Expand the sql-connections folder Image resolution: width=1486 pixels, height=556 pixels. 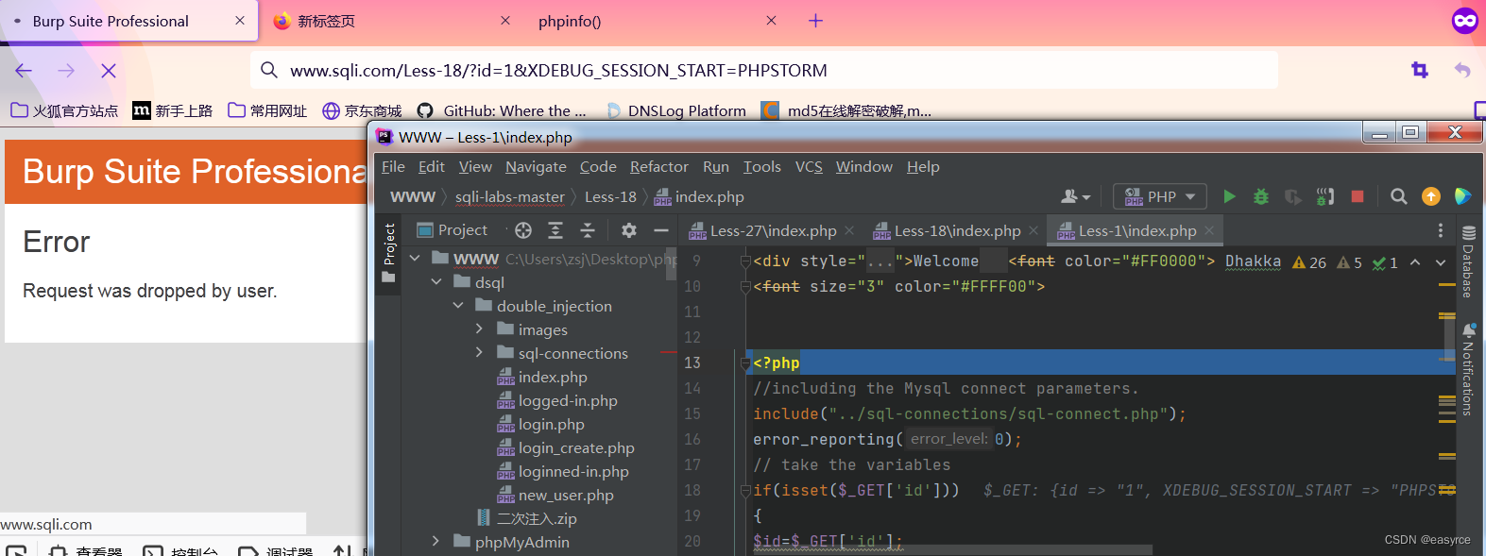[479, 353]
